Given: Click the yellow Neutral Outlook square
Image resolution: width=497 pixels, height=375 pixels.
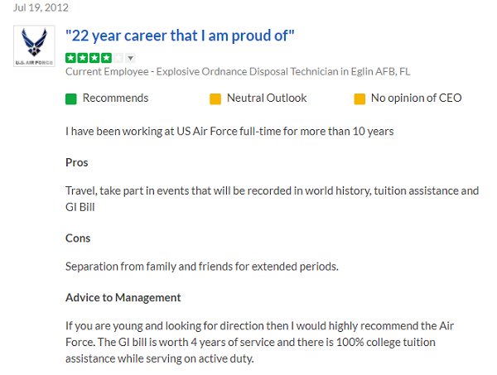Looking at the screenshot, I should [215, 99].
